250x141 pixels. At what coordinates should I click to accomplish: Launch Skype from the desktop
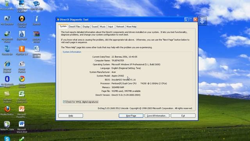(x=7, y=138)
